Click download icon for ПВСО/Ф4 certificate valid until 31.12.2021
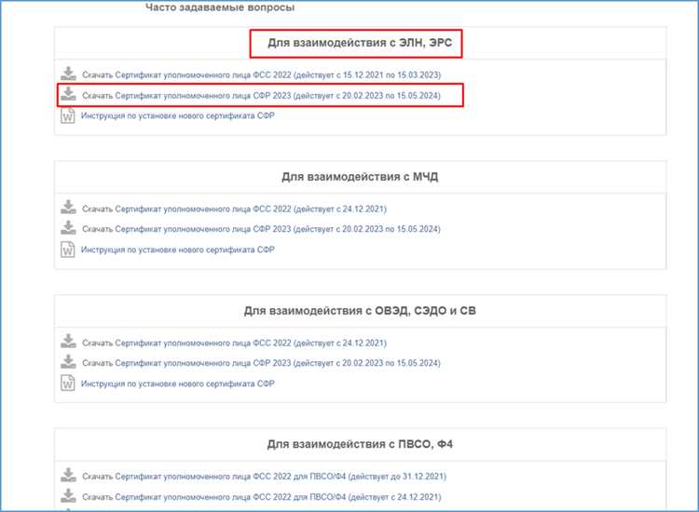This screenshot has height=512, width=699. (68, 475)
